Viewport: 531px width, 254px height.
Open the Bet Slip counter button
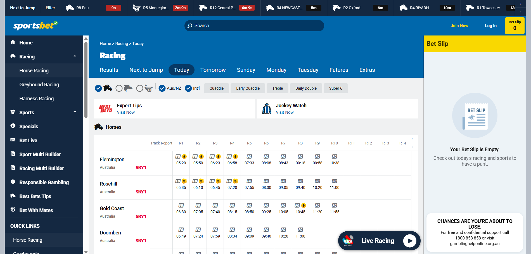tap(515, 26)
